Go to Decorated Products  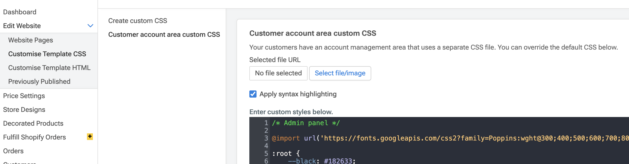click(33, 123)
